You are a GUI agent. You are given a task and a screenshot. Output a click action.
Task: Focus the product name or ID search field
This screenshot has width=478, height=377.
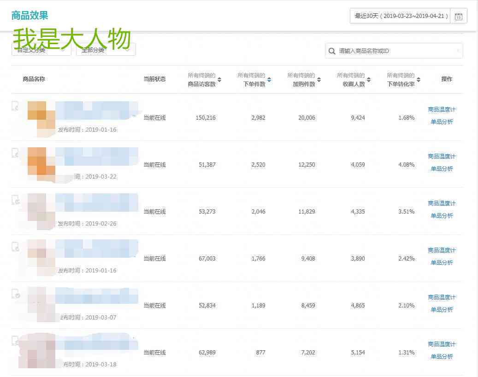394,51
